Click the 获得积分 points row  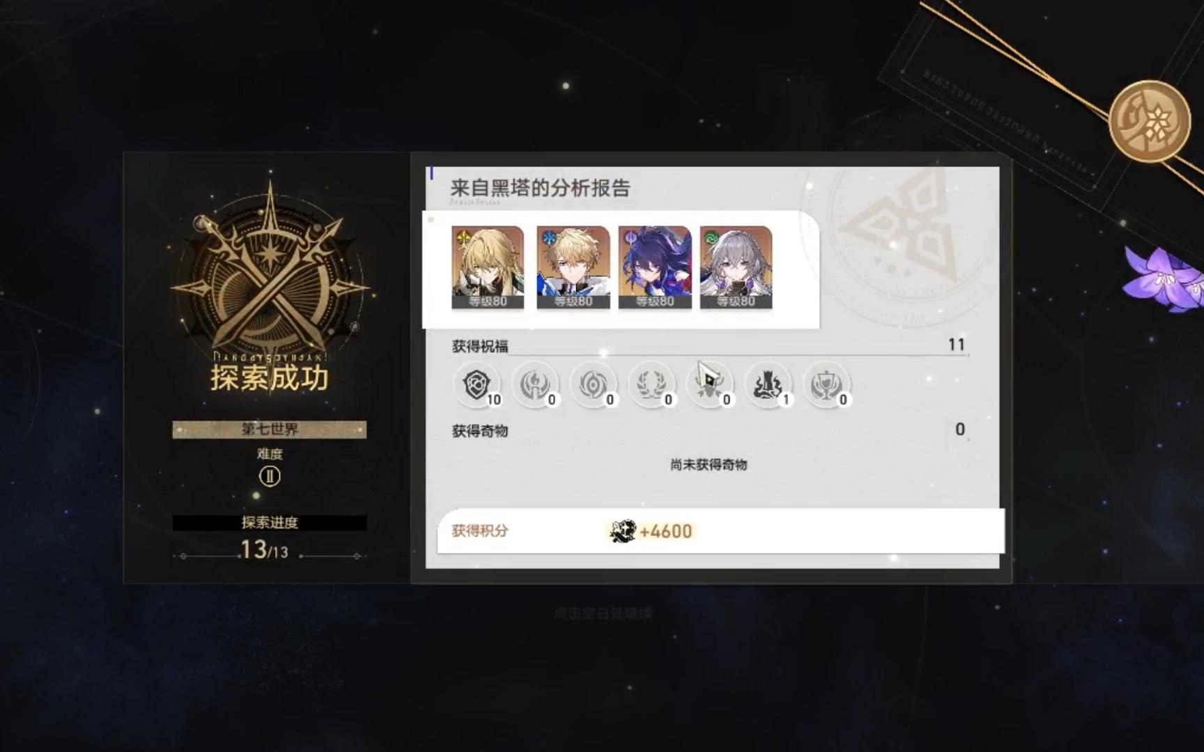(720, 531)
